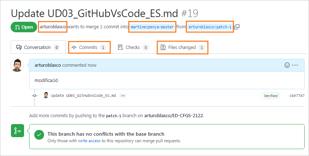Click the Conversation tab speech bubble icon
The height and width of the screenshot is (156, 309).
click(19, 47)
